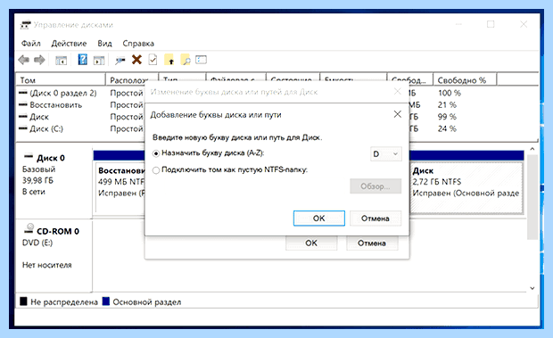
Task: Click the CD-ROM 0 disc icon
Action: [29, 229]
